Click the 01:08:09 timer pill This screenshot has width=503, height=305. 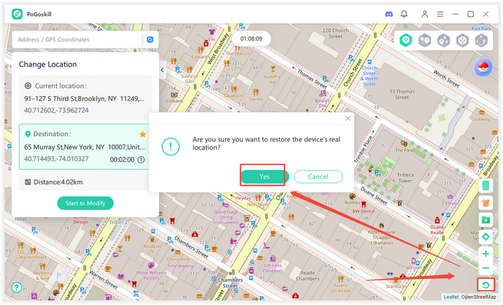[x=251, y=39]
